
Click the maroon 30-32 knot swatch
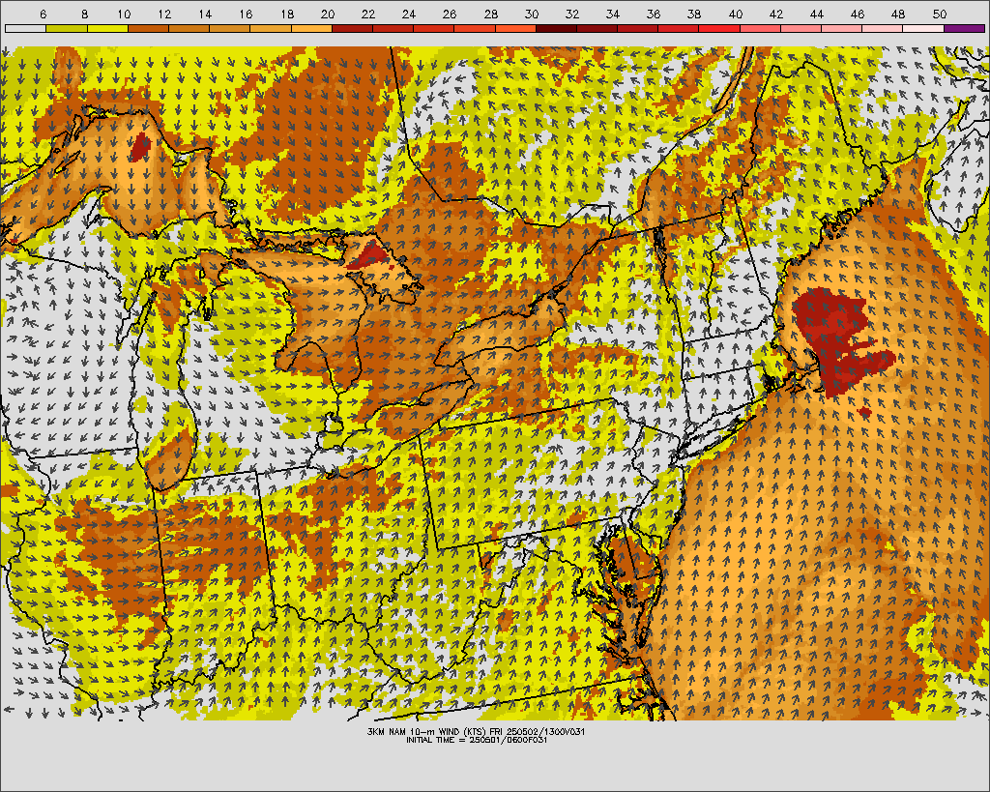click(556, 28)
